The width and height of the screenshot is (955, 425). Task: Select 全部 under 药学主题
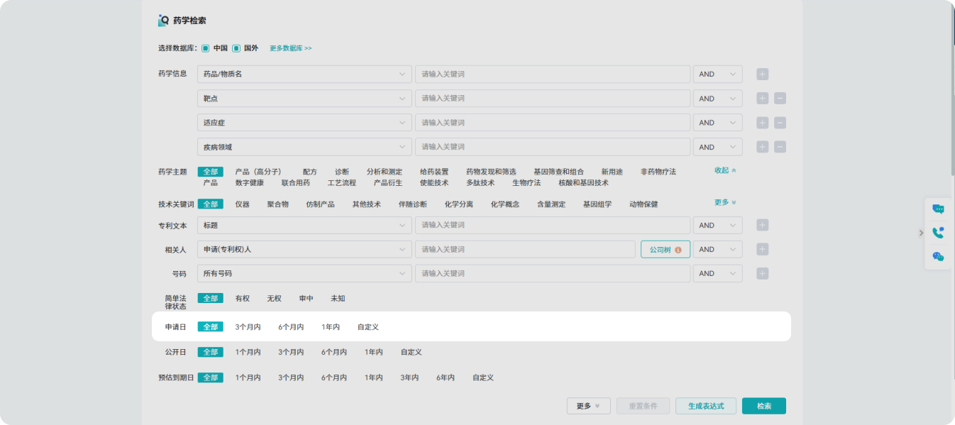tap(211, 172)
